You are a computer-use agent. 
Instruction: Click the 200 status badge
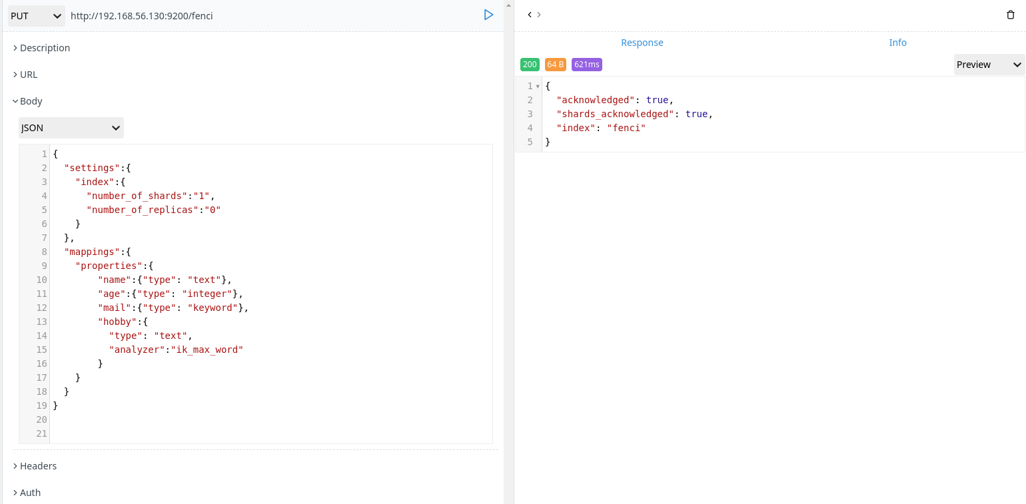[530, 65]
